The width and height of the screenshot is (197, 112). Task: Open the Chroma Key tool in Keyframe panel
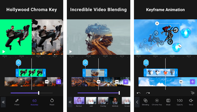click(x=157, y=102)
